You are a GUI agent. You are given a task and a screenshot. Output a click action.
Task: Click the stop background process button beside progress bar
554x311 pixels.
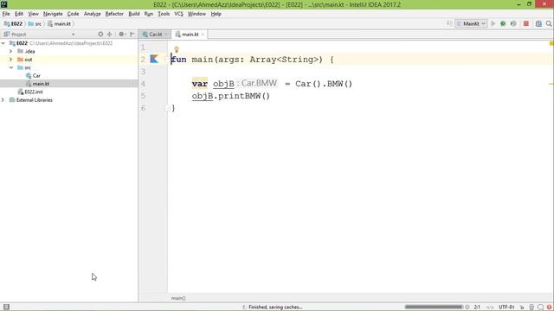click(x=467, y=308)
